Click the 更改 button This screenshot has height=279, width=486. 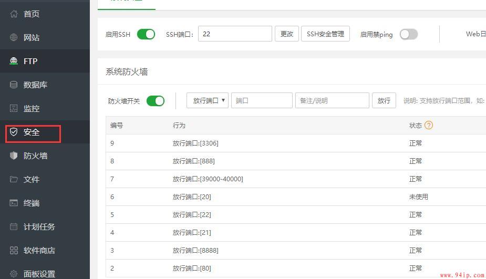point(287,34)
